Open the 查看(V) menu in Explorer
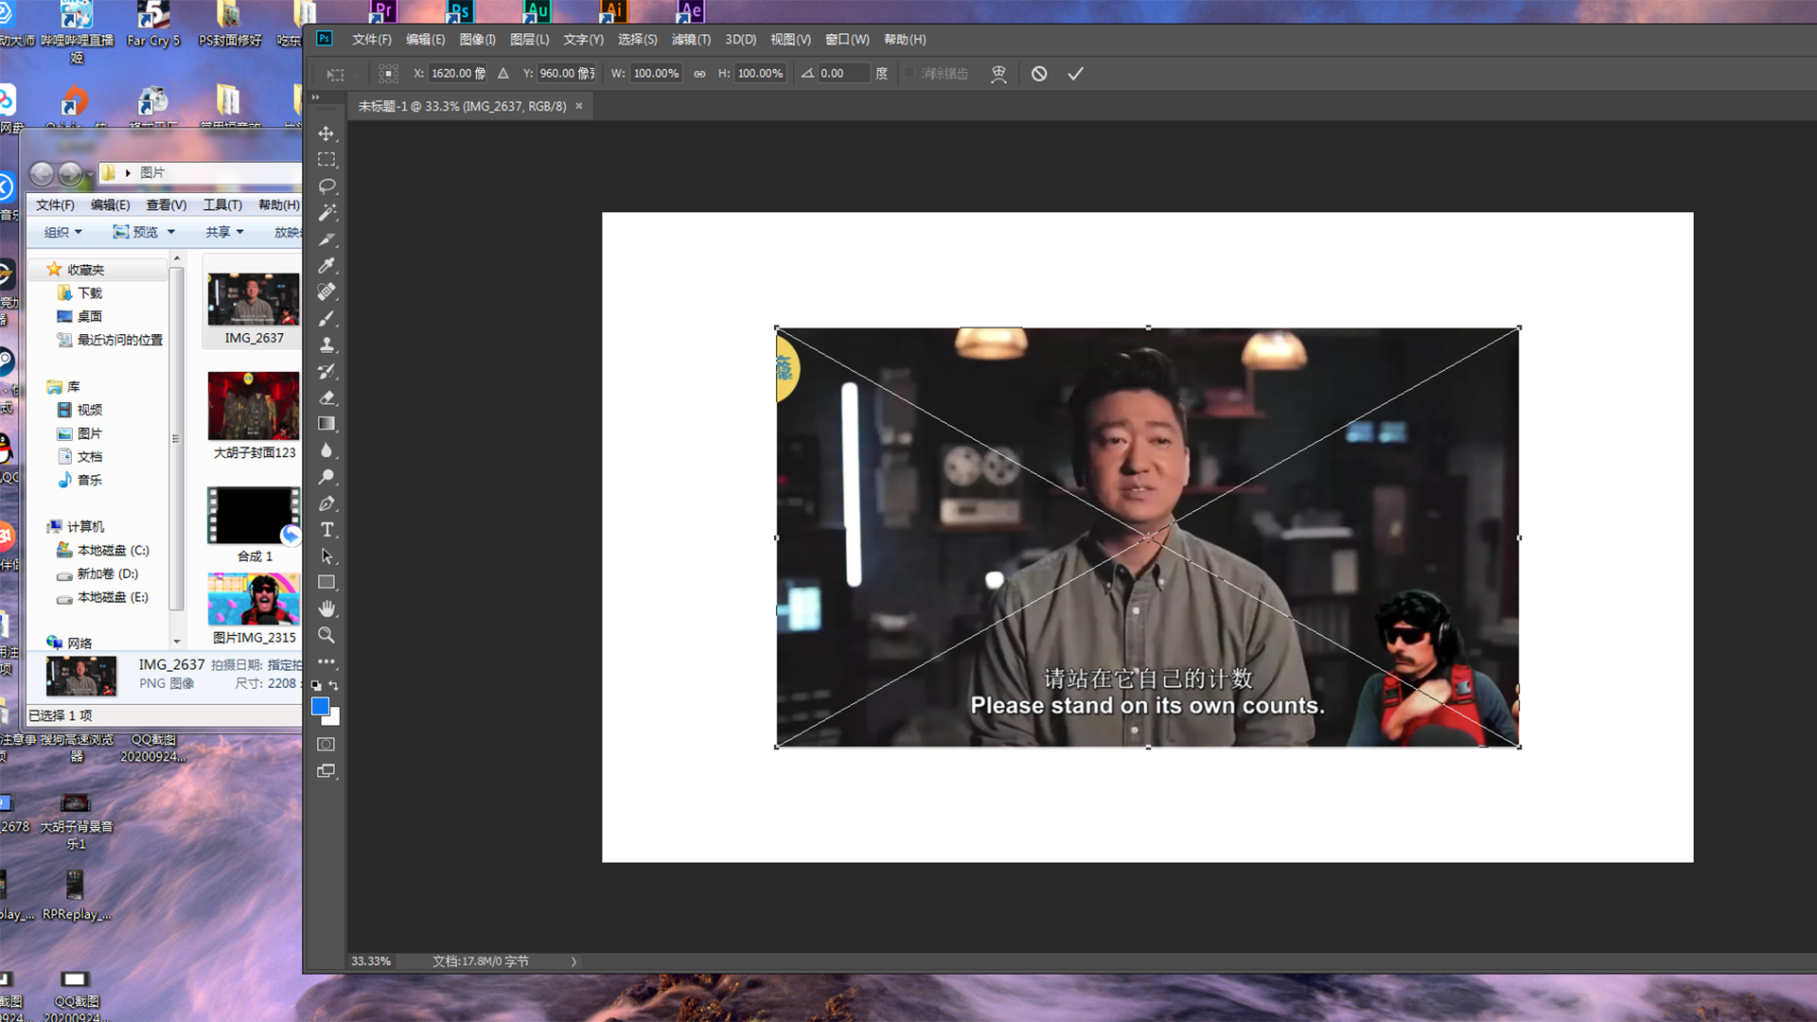The height and width of the screenshot is (1022, 1817). [x=166, y=205]
